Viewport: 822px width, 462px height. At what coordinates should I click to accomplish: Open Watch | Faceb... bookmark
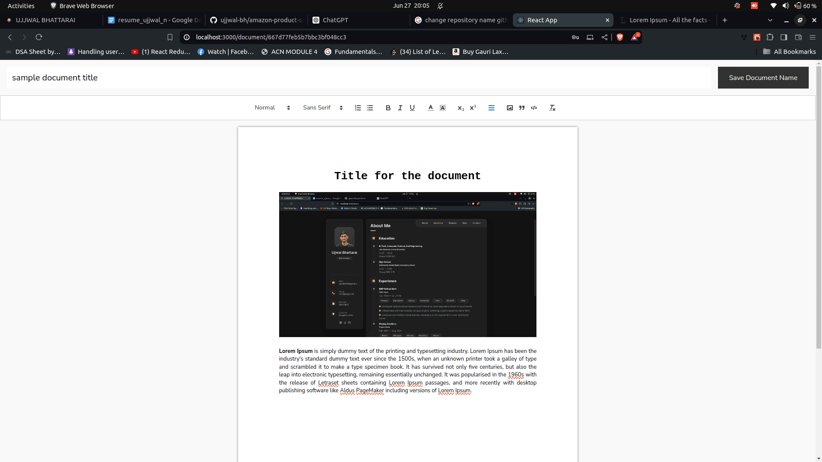[x=226, y=52]
